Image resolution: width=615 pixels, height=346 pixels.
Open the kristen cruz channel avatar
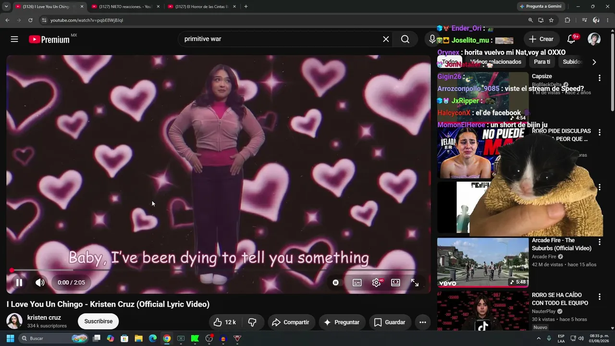[14, 321]
